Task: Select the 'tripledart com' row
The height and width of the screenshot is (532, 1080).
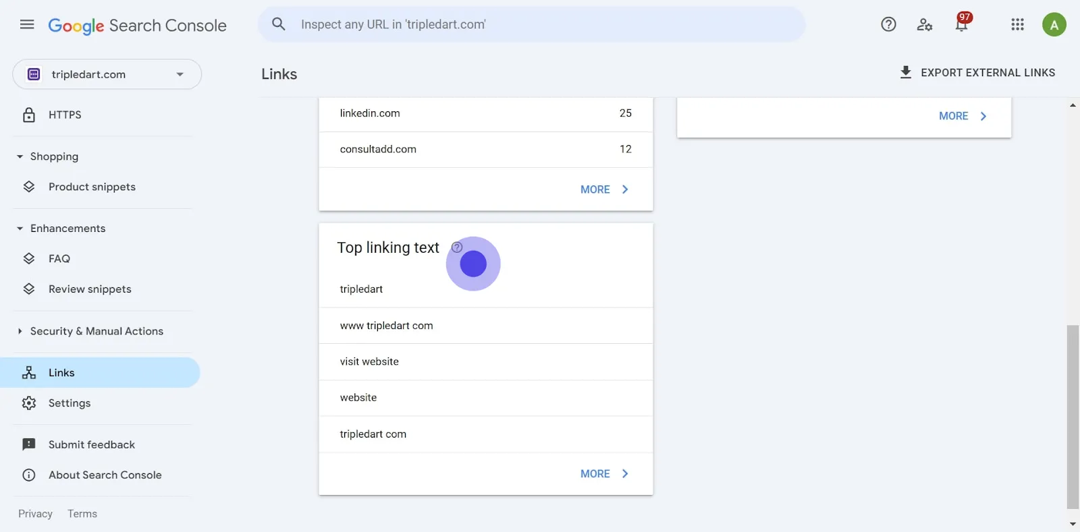Action: click(485, 434)
